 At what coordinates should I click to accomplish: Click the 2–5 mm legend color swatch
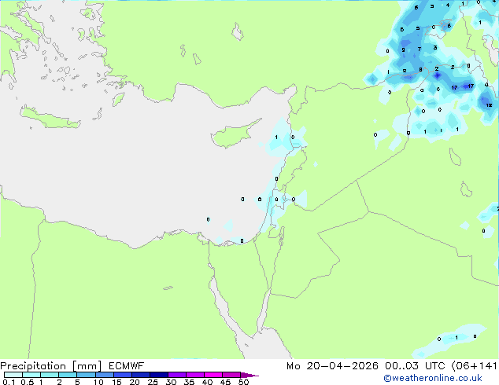(x=68, y=375)
